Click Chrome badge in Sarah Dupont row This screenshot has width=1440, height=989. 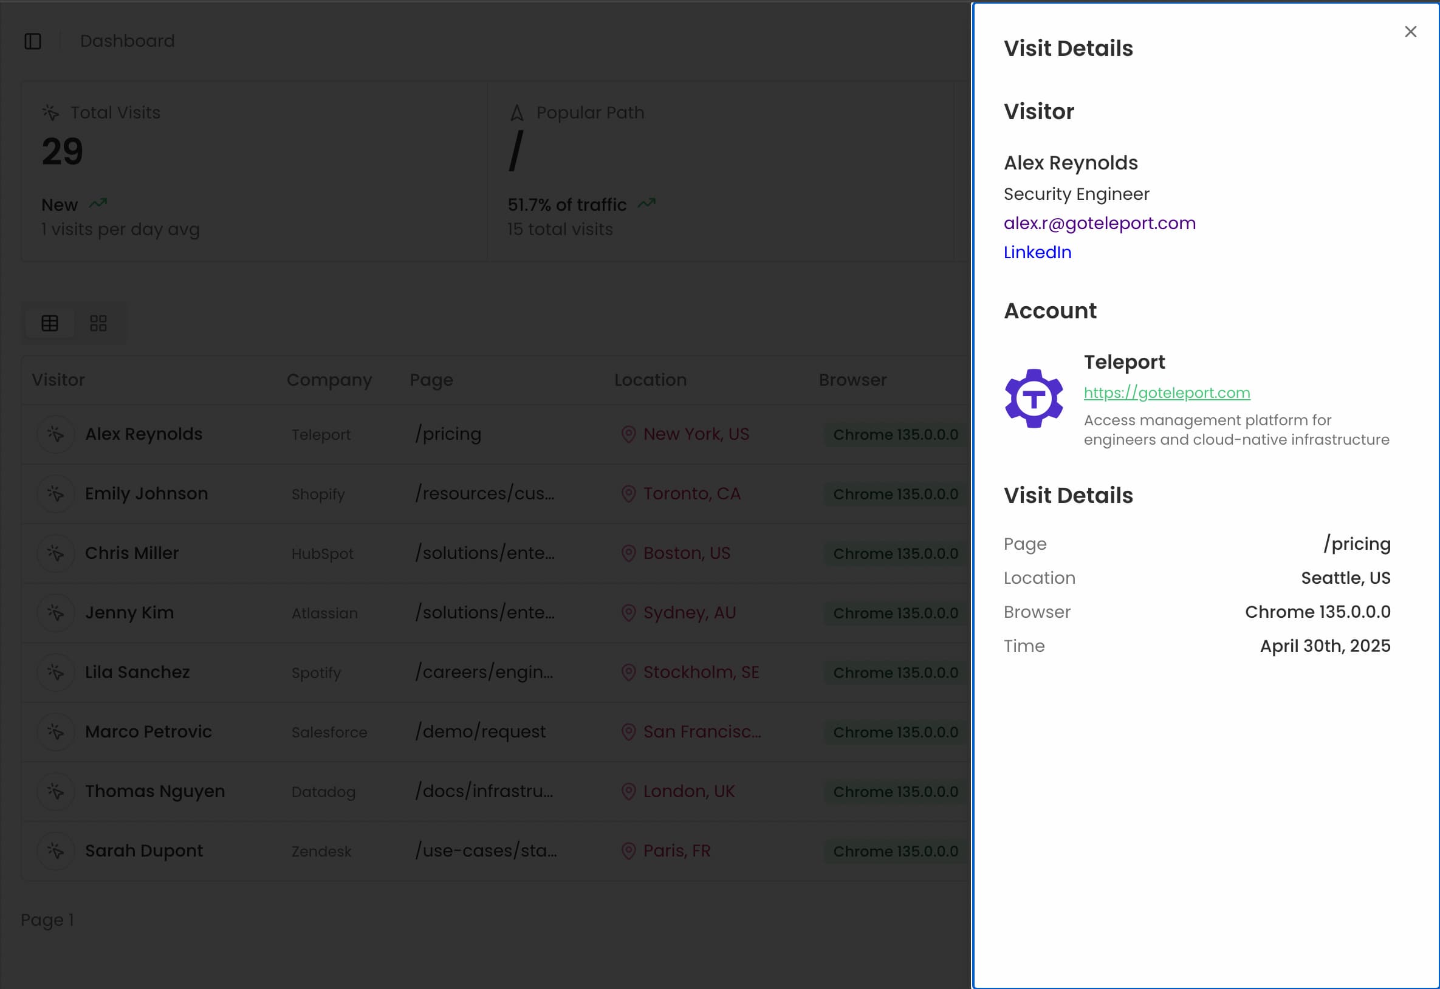click(896, 852)
